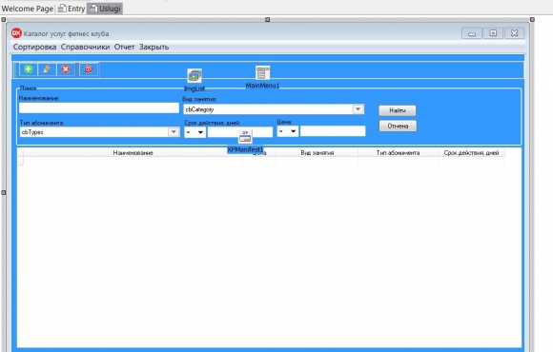This screenshot has height=352, width=553.
Task: Select the MainMenu1 component icon
Action: (263, 73)
